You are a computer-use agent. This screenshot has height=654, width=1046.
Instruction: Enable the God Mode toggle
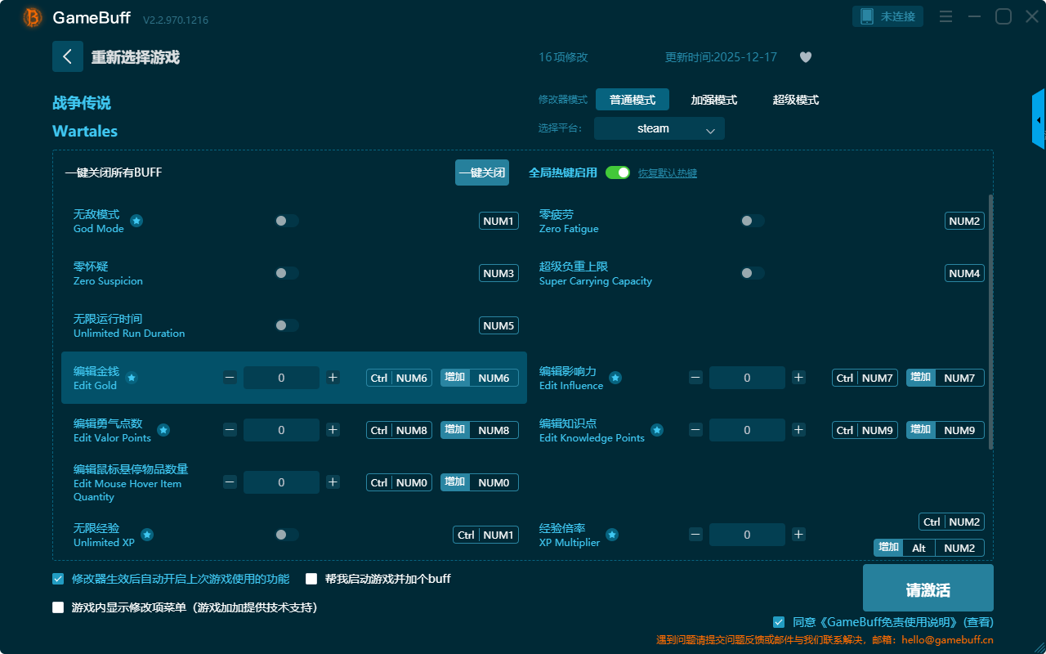(x=287, y=221)
